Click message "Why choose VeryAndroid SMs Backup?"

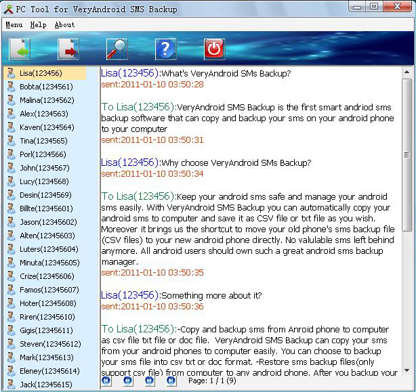[x=236, y=162]
